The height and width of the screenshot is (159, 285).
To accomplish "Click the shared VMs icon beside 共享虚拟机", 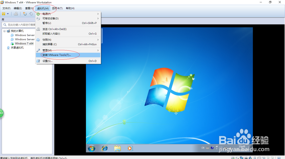I will click(x=8, y=48).
